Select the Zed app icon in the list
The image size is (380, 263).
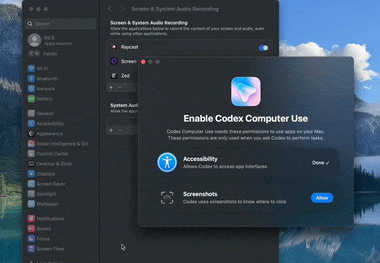(114, 75)
